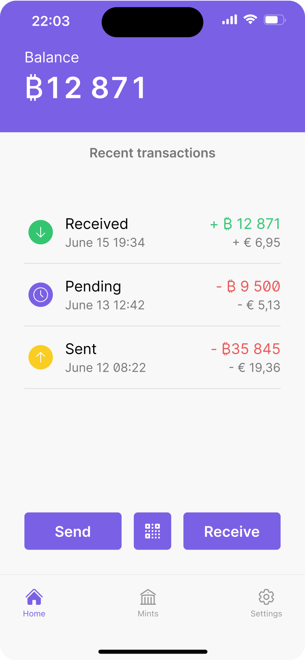The image size is (305, 660).
Task: Tap the ₿12 871 balance amount
Action: pos(86,88)
